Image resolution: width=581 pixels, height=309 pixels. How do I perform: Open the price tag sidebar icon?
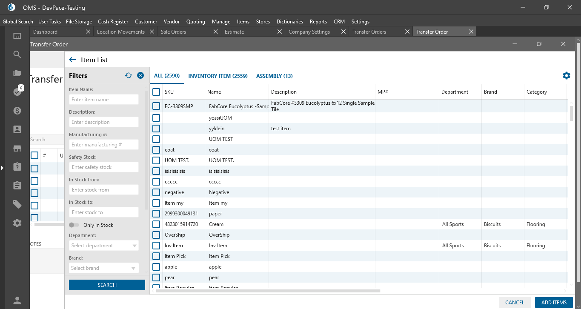tap(17, 205)
